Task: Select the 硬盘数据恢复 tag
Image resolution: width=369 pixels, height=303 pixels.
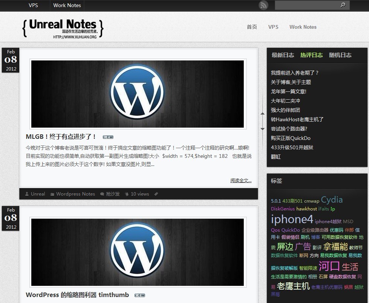Action: point(343,277)
